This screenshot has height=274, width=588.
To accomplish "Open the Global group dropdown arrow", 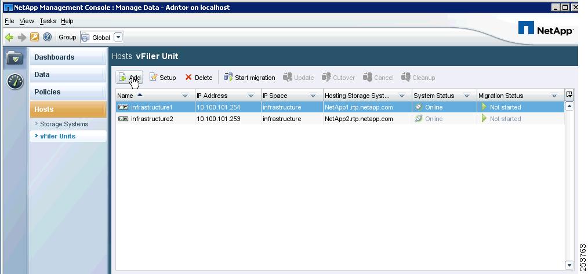I will coord(118,37).
